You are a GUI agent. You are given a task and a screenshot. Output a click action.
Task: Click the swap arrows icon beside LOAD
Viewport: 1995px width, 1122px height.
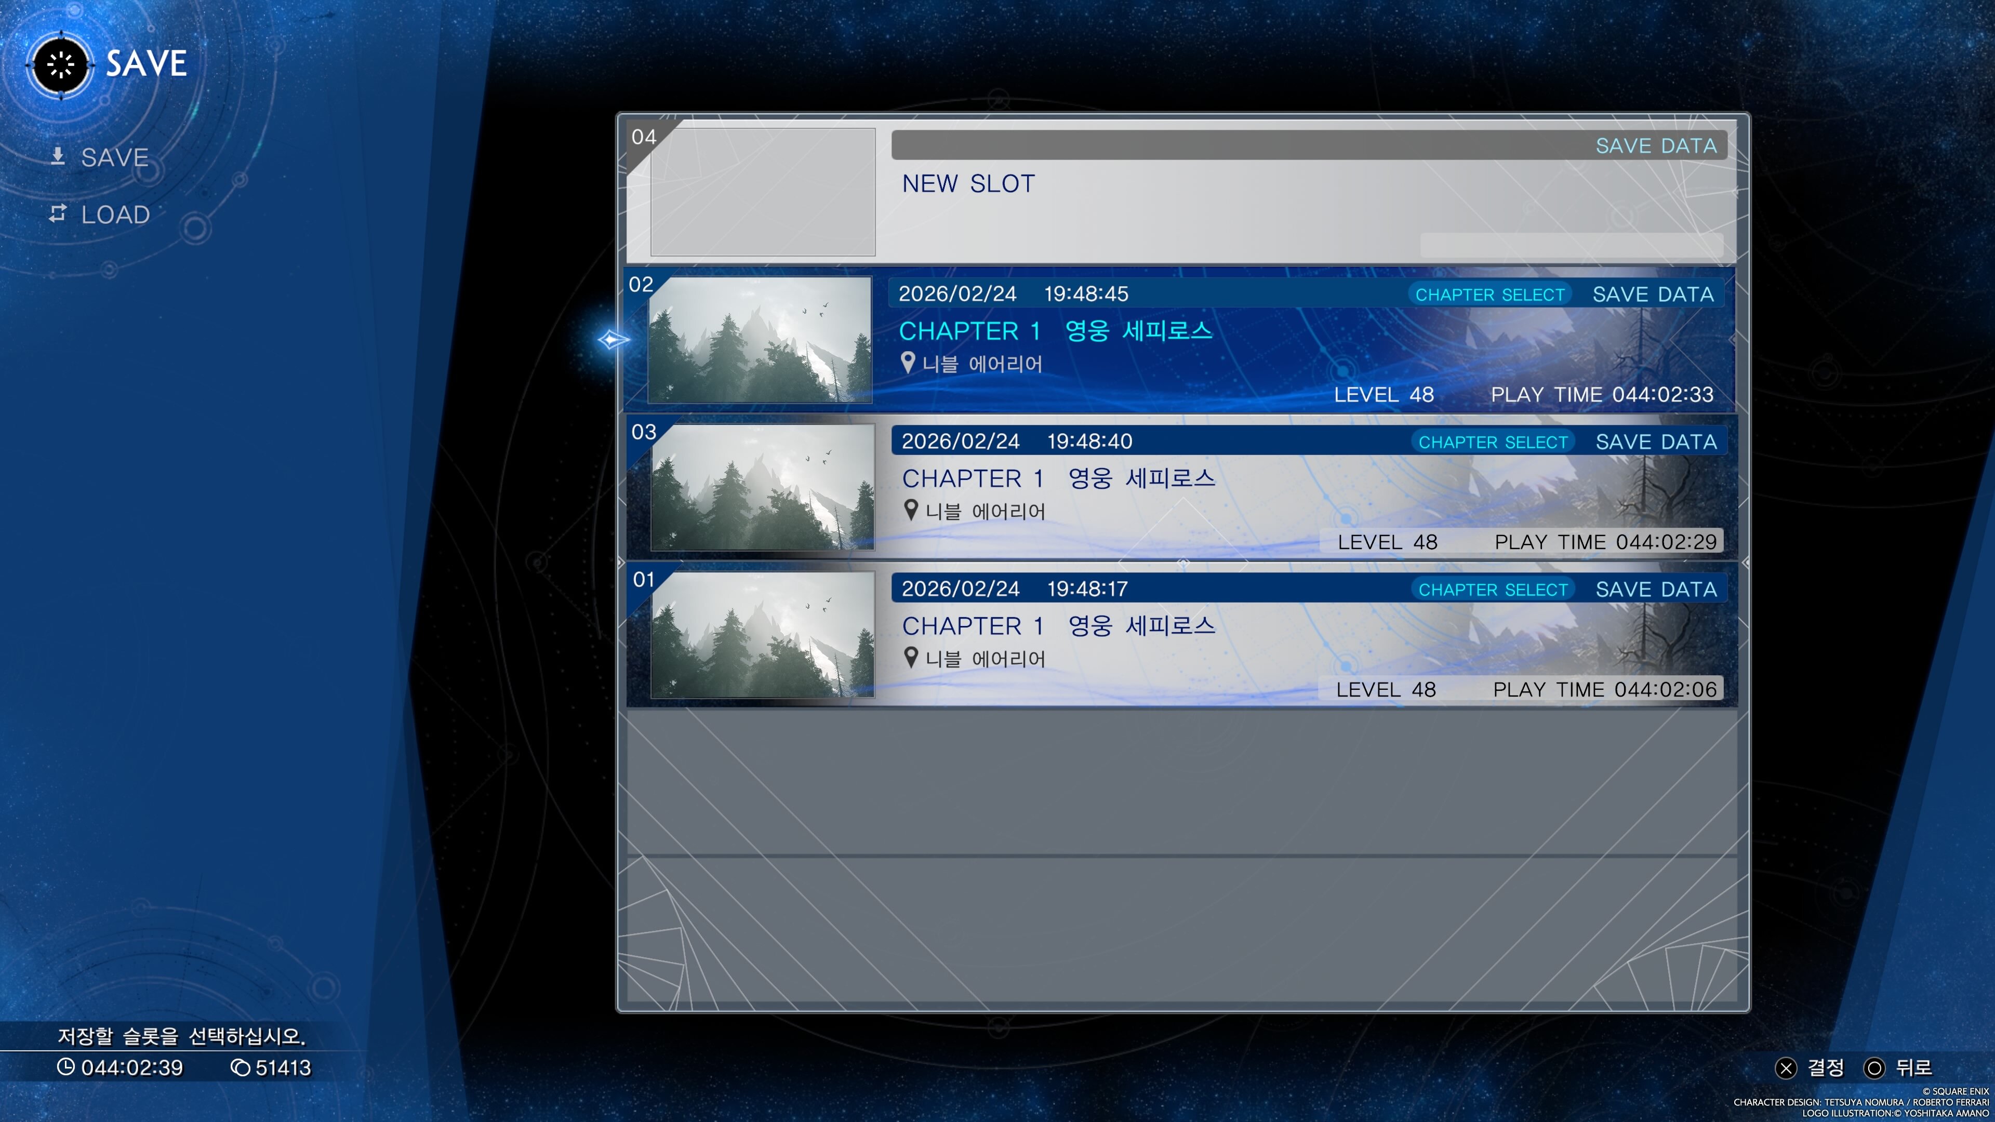click(57, 213)
